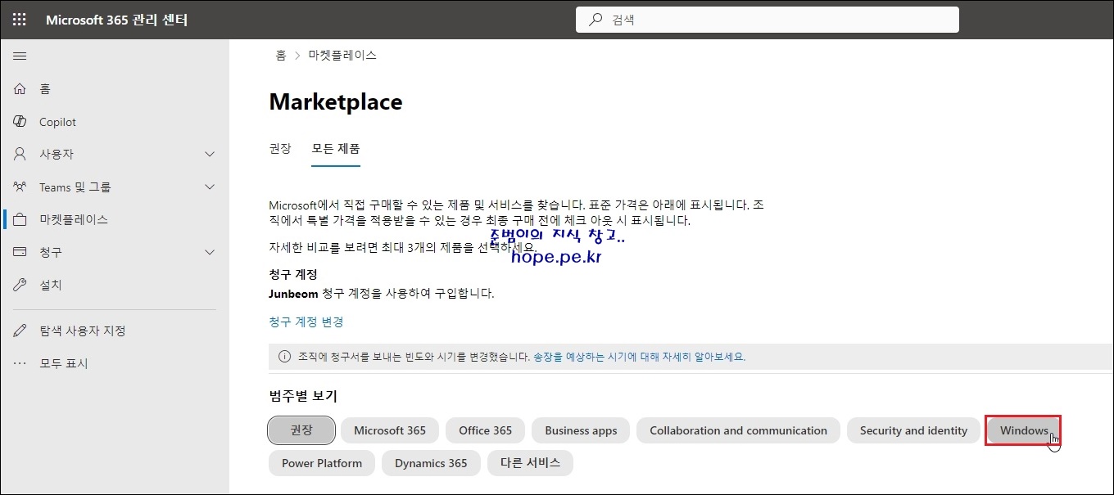Focus the 검색 search box
The width and height of the screenshot is (1114, 495).
coord(768,20)
